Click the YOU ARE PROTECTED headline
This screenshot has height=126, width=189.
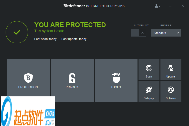point(70,25)
